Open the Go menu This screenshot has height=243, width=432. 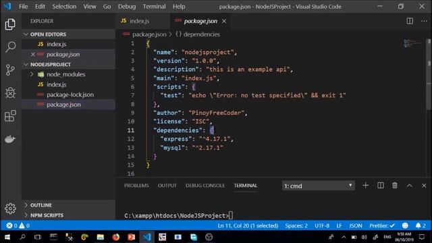(107, 6)
